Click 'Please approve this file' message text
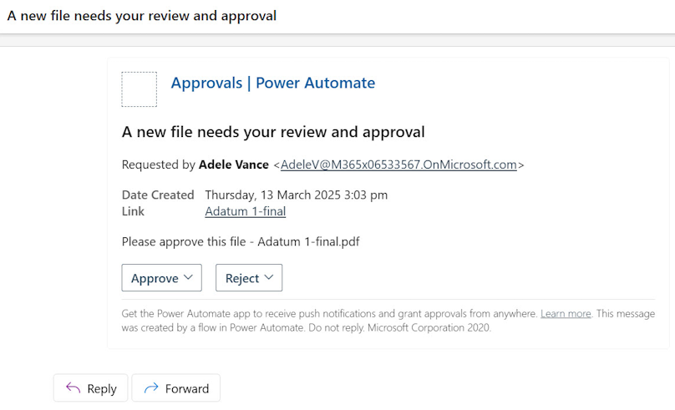 tap(241, 242)
